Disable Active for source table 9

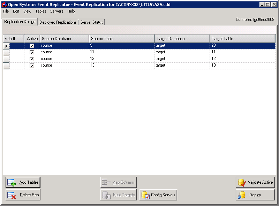(31, 45)
